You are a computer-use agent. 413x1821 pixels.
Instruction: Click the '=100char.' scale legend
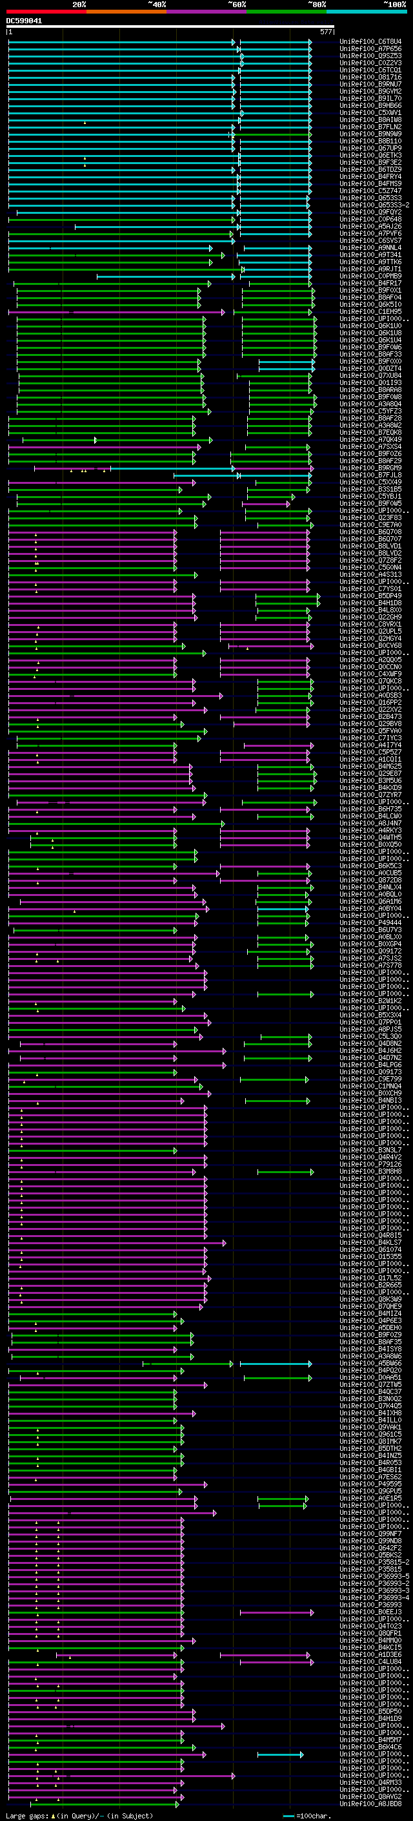point(306,1816)
